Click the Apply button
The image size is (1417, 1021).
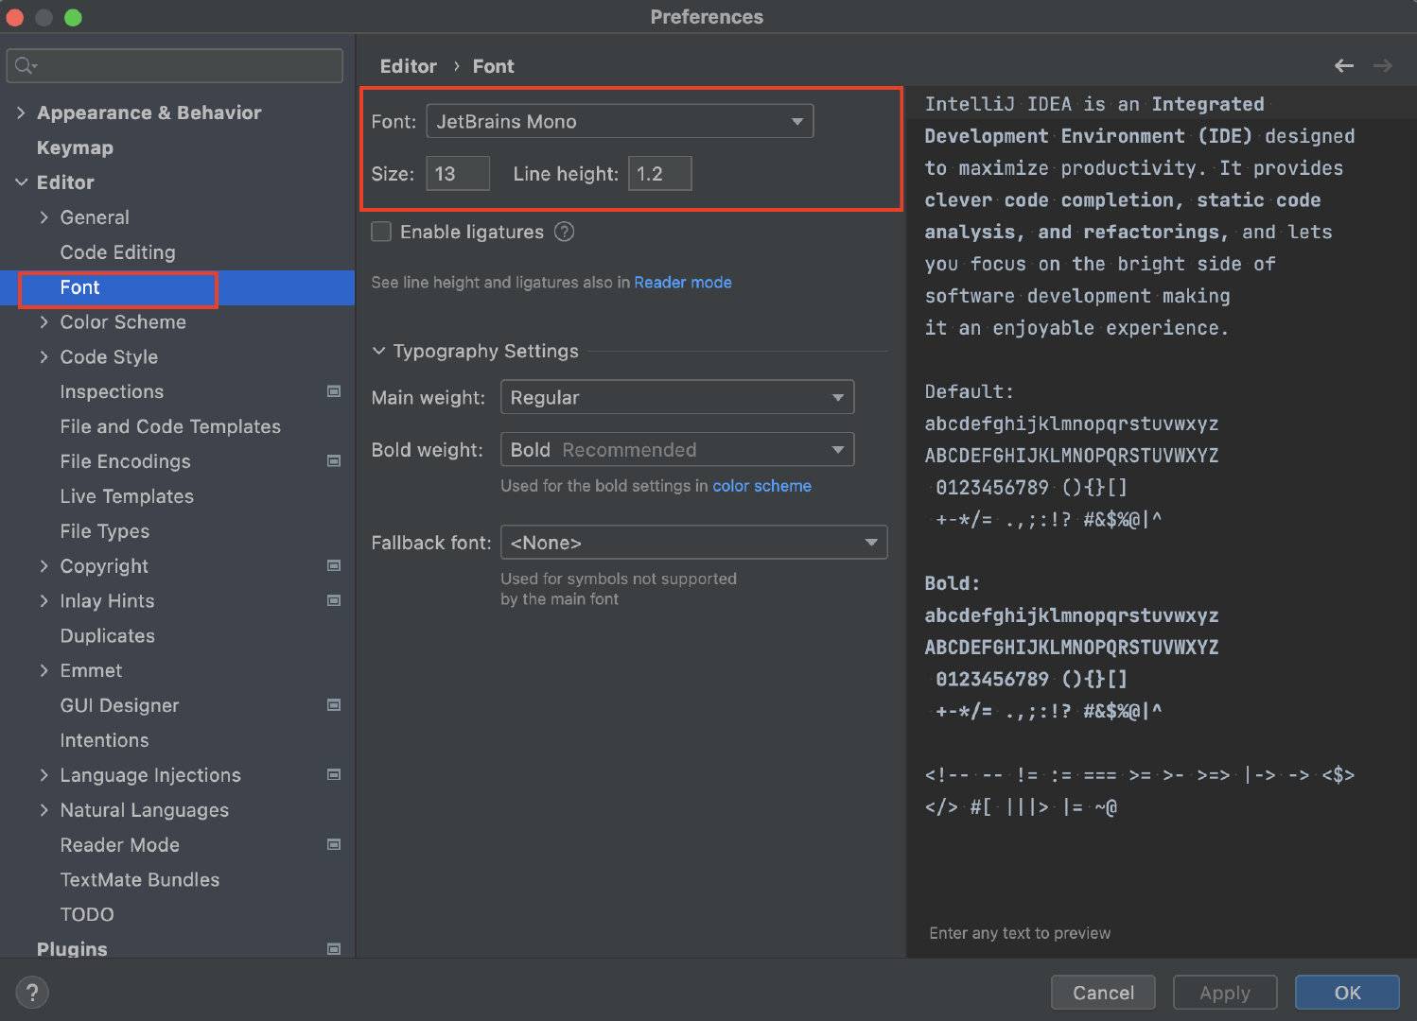(x=1225, y=993)
